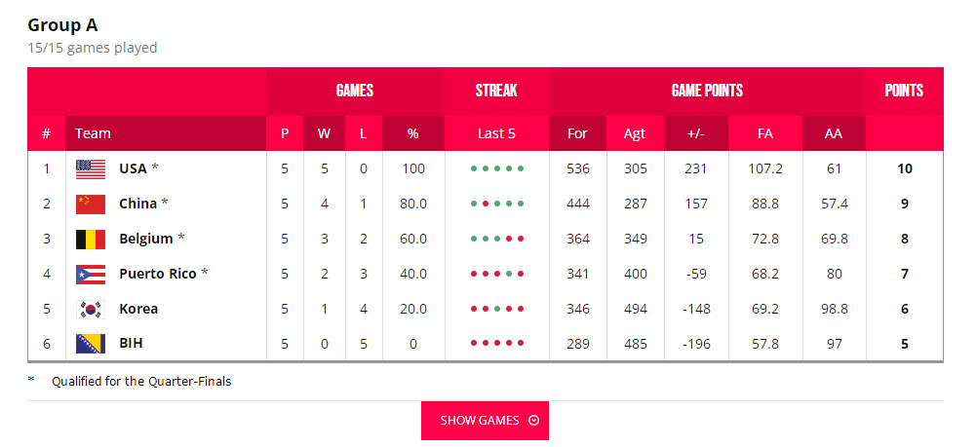Viewport: 976px width, 447px height.
Task: Open the USA team link
Action: (x=133, y=168)
